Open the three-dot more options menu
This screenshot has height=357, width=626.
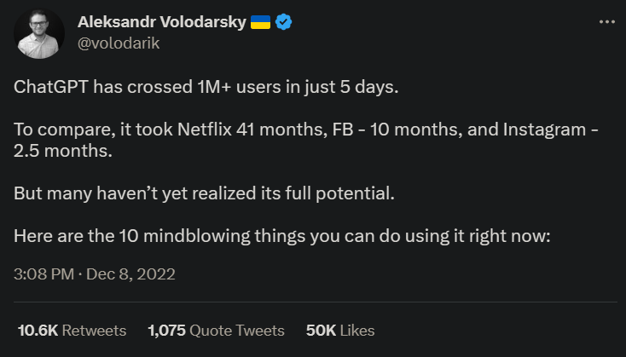(607, 22)
